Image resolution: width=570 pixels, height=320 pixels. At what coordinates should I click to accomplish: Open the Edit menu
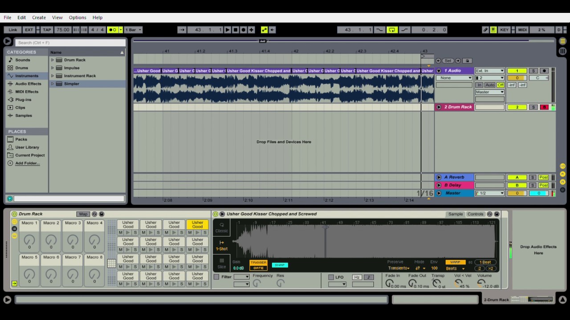pos(21,17)
